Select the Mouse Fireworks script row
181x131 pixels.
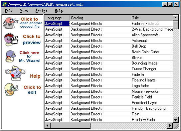tap(108, 91)
